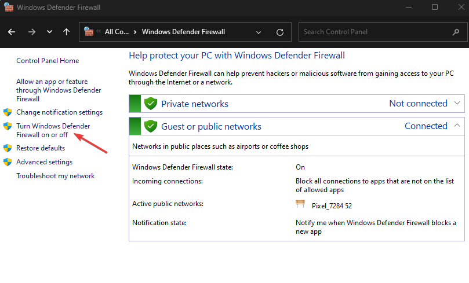Click the search magnifier icon
The width and height of the screenshot is (469, 283).
click(x=456, y=32)
